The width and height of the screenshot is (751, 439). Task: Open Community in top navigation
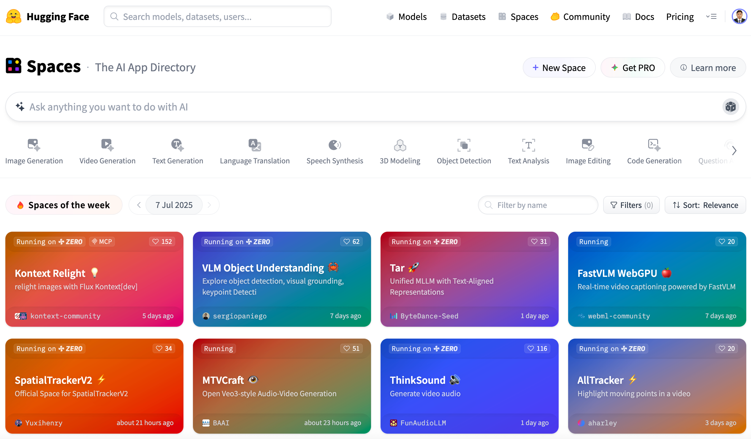pyautogui.click(x=580, y=17)
